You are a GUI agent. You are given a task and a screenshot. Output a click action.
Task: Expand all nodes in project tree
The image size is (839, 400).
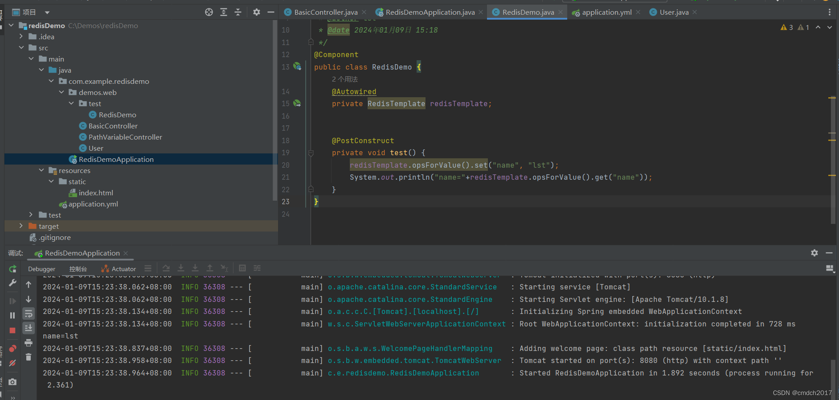coord(224,12)
